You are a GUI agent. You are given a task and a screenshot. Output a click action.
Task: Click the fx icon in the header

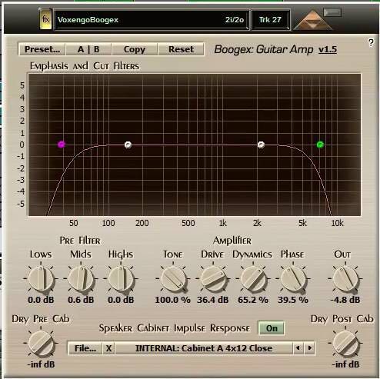[45, 19]
